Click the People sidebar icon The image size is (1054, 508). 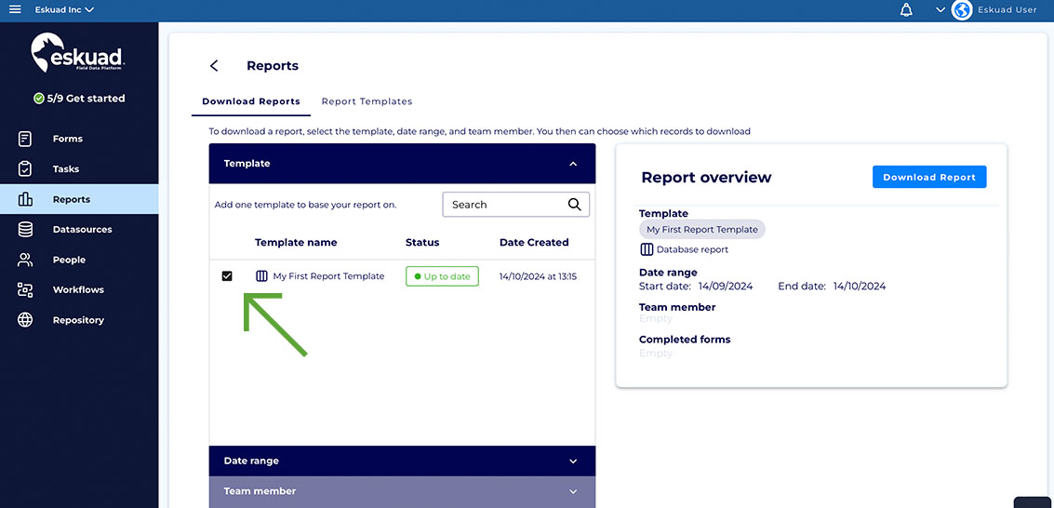pyautogui.click(x=25, y=261)
